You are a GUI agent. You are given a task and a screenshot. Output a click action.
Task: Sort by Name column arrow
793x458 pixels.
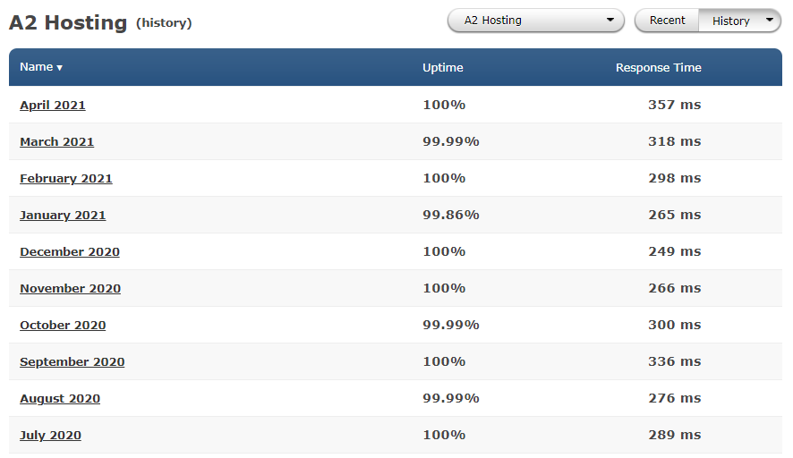click(60, 68)
